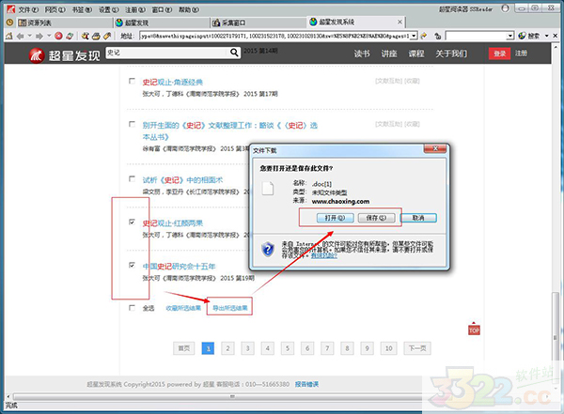Open the 注册 menu
This screenshot has width=564, height=414.
[135, 9]
